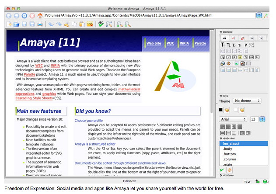Paste from clipboard icon

[82, 24]
